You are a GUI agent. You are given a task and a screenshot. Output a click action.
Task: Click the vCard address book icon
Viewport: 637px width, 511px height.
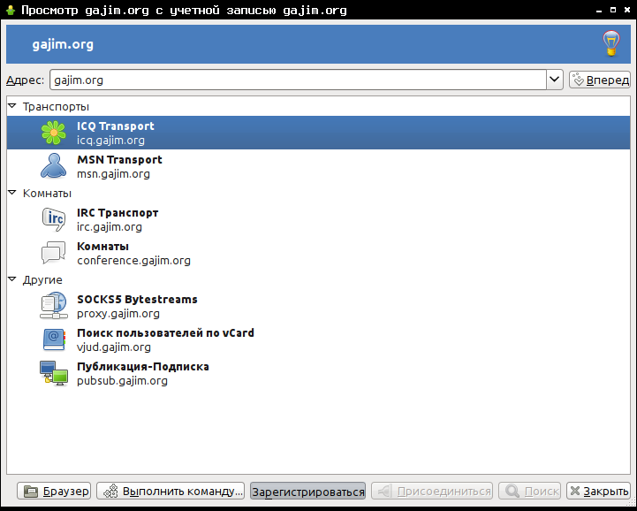(x=54, y=339)
